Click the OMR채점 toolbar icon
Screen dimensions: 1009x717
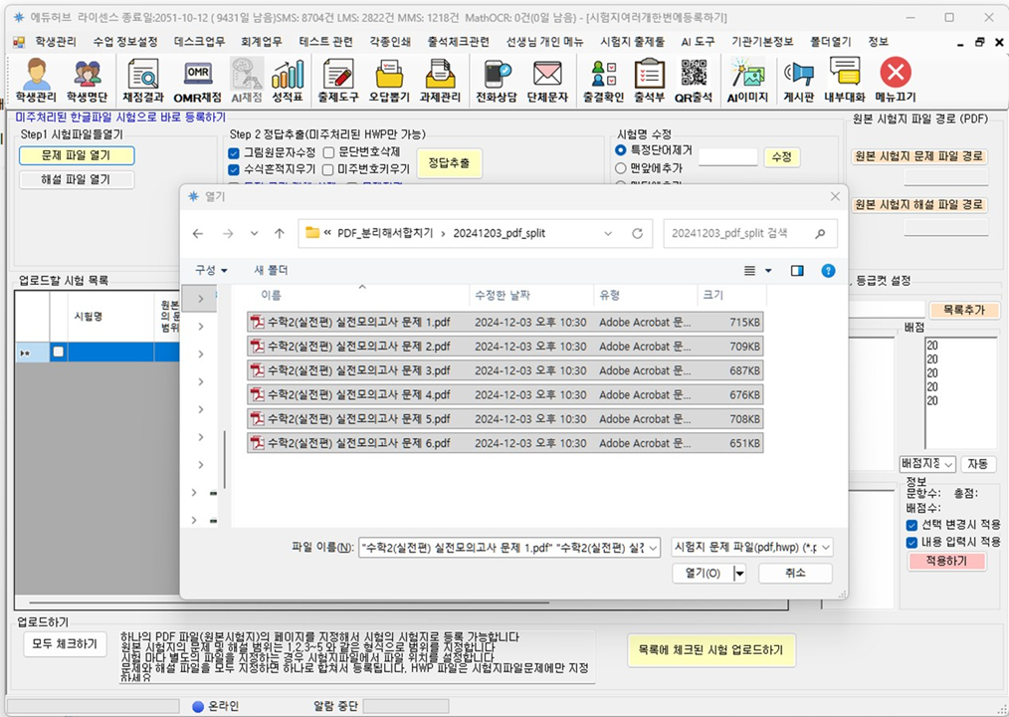coord(197,80)
